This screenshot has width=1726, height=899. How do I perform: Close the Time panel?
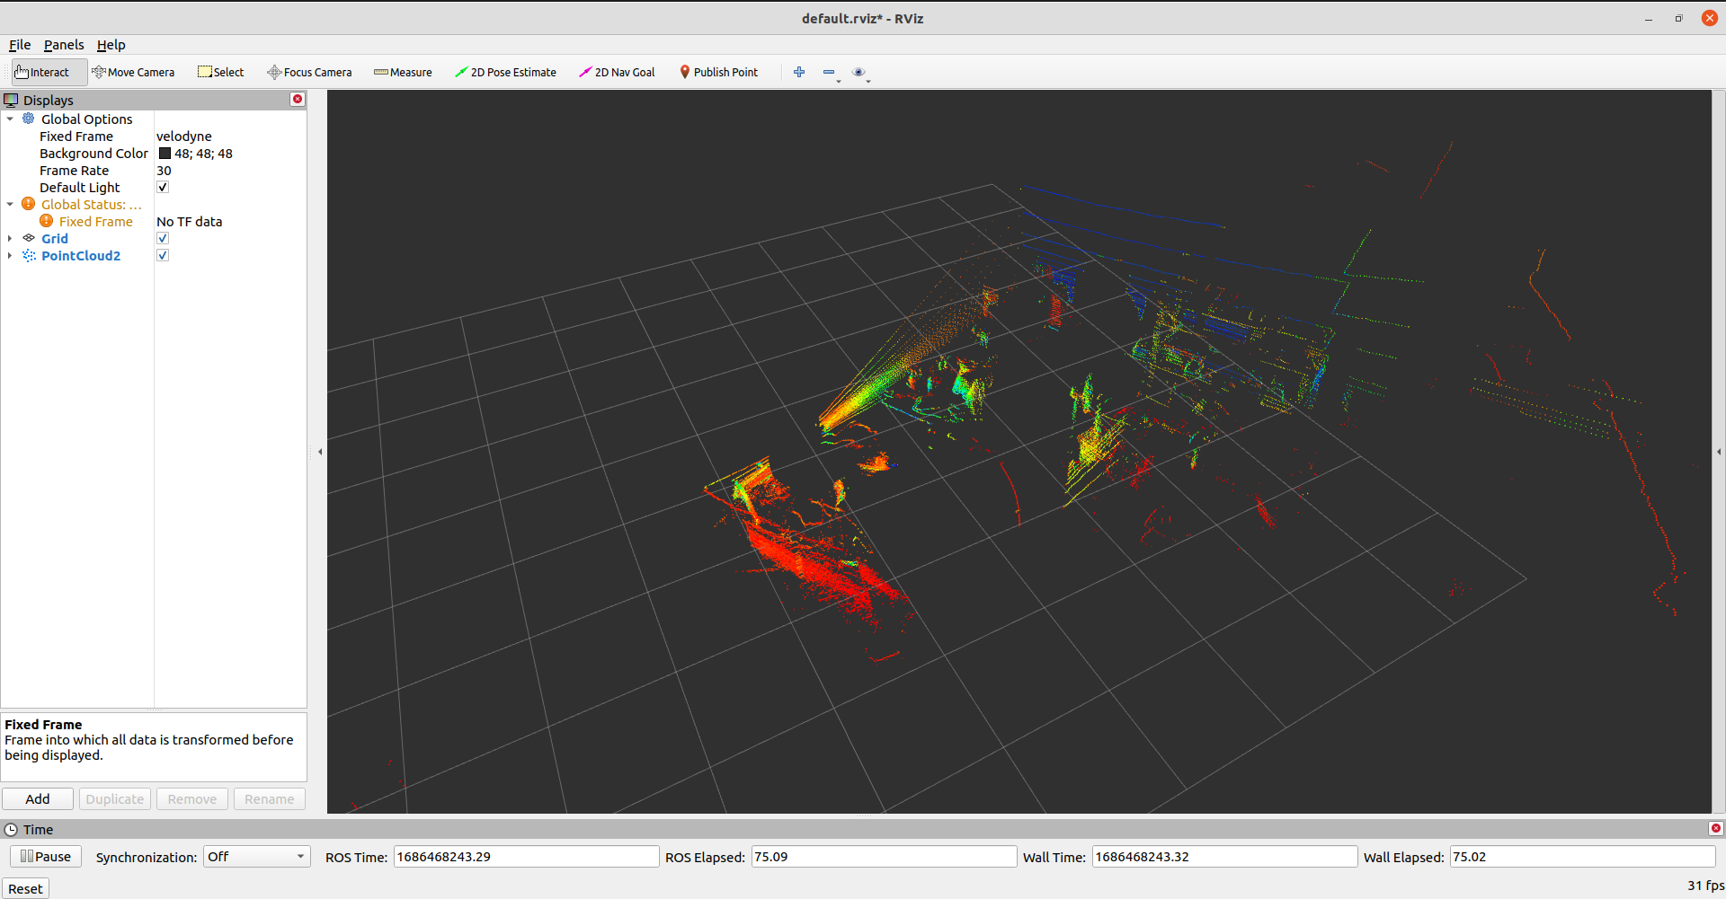[x=1715, y=829]
